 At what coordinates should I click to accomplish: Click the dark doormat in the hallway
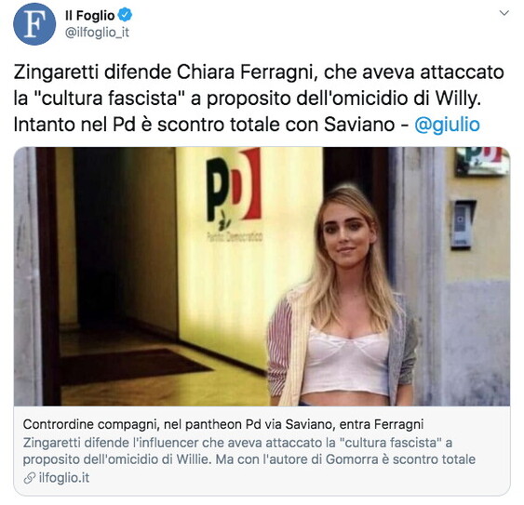point(134,366)
